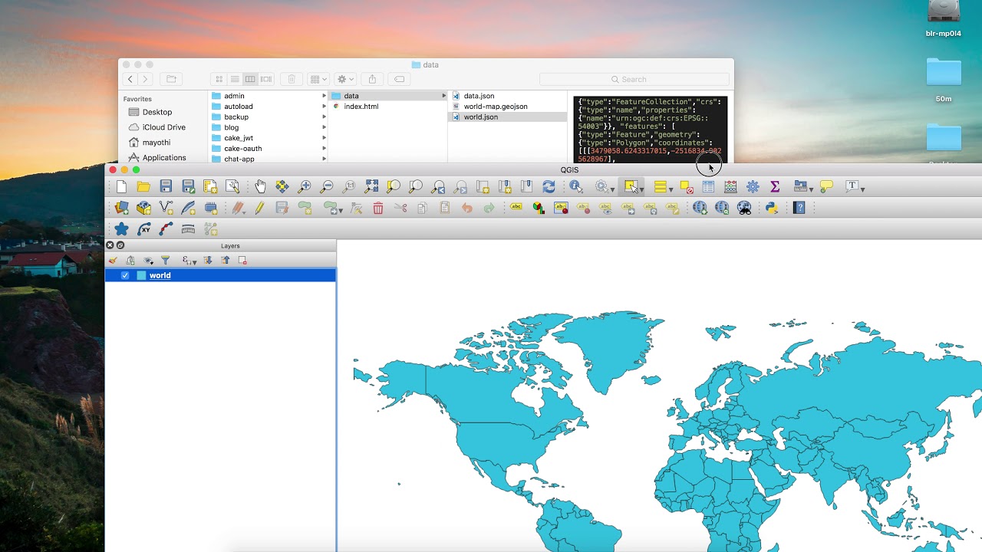Click the Finder Search field
Image resolution: width=982 pixels, height=552 pixels.
(x=634, y=79)
